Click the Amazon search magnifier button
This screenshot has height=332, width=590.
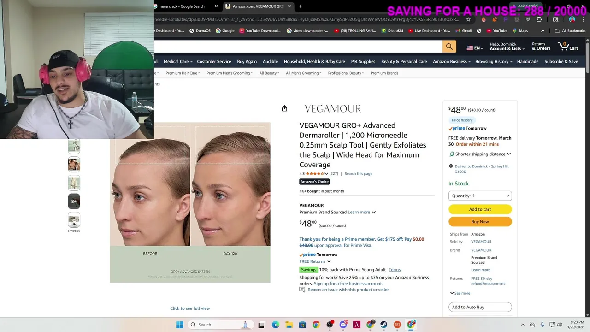[x=449, y=47]
